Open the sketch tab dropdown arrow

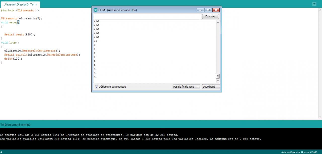coord(314,4)
